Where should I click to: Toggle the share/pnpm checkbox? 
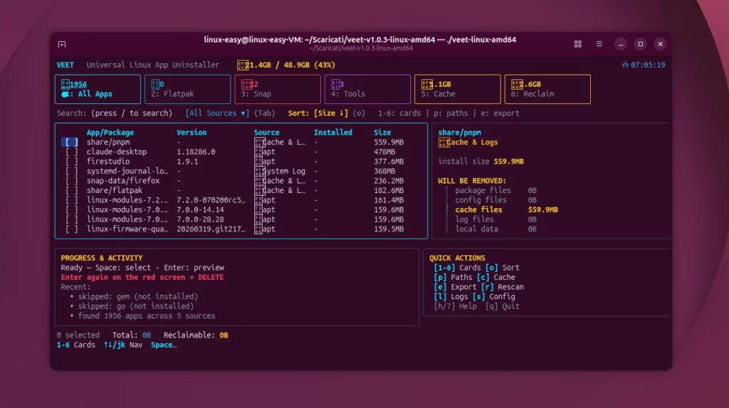point(71,142)
